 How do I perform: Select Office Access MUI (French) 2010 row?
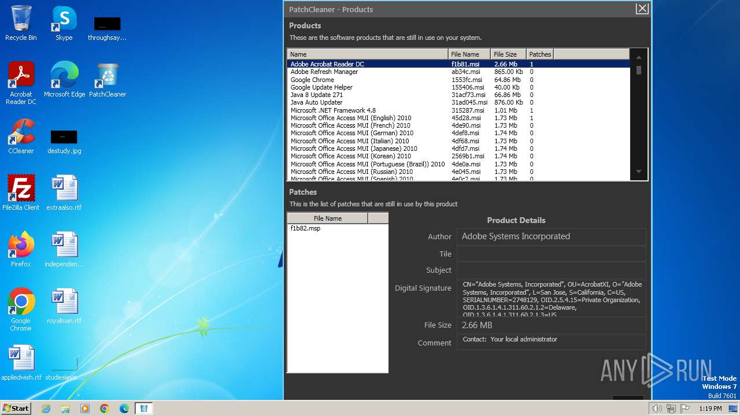point(458,125)
